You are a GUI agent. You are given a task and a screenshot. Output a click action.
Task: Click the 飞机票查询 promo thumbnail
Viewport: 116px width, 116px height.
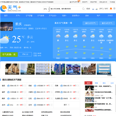click(43, 69)
